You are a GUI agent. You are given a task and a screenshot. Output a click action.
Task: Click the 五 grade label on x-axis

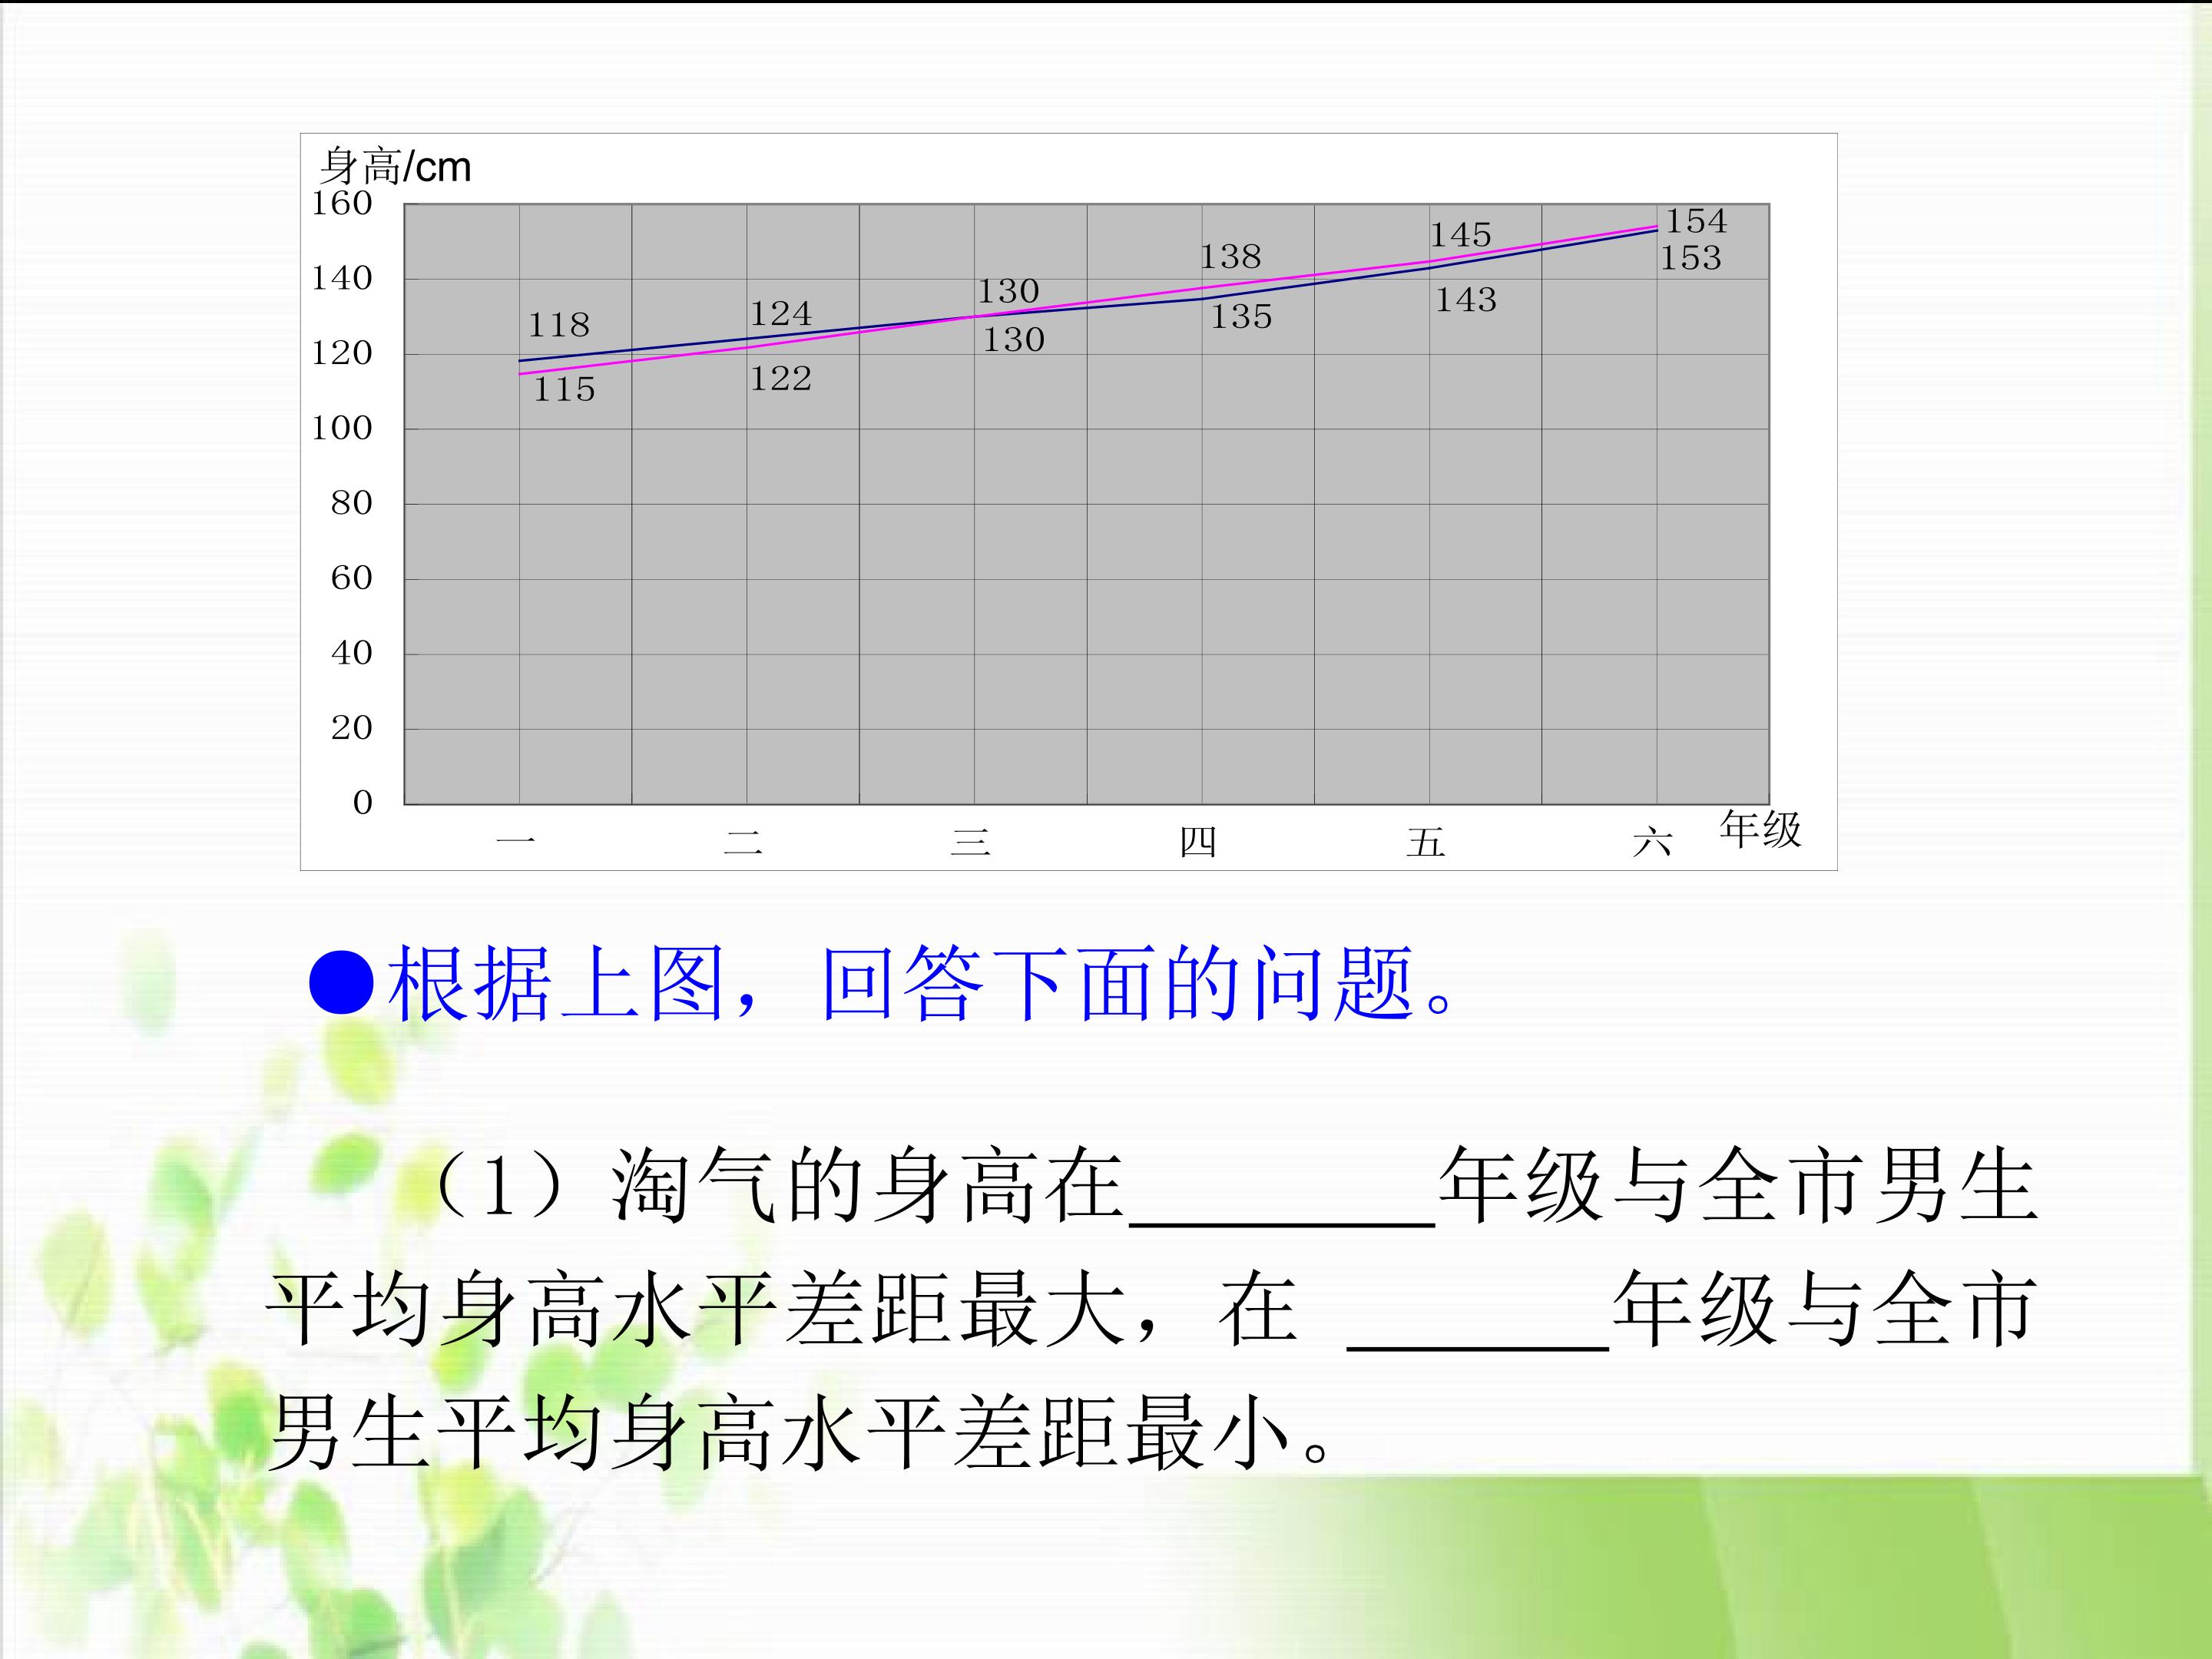point(1426,842)
